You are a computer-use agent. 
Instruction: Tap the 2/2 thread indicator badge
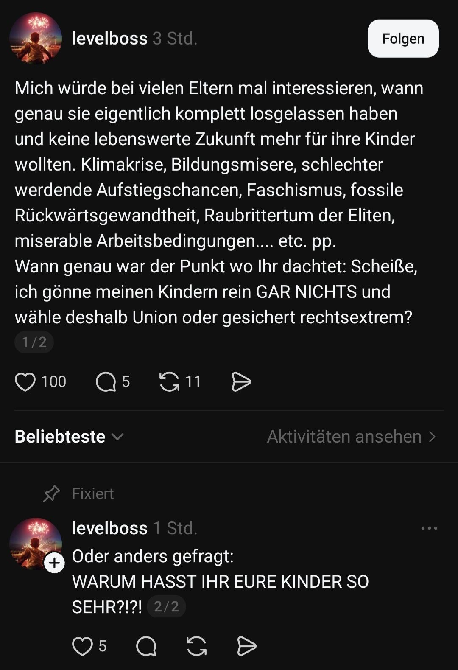click(166, 607)
